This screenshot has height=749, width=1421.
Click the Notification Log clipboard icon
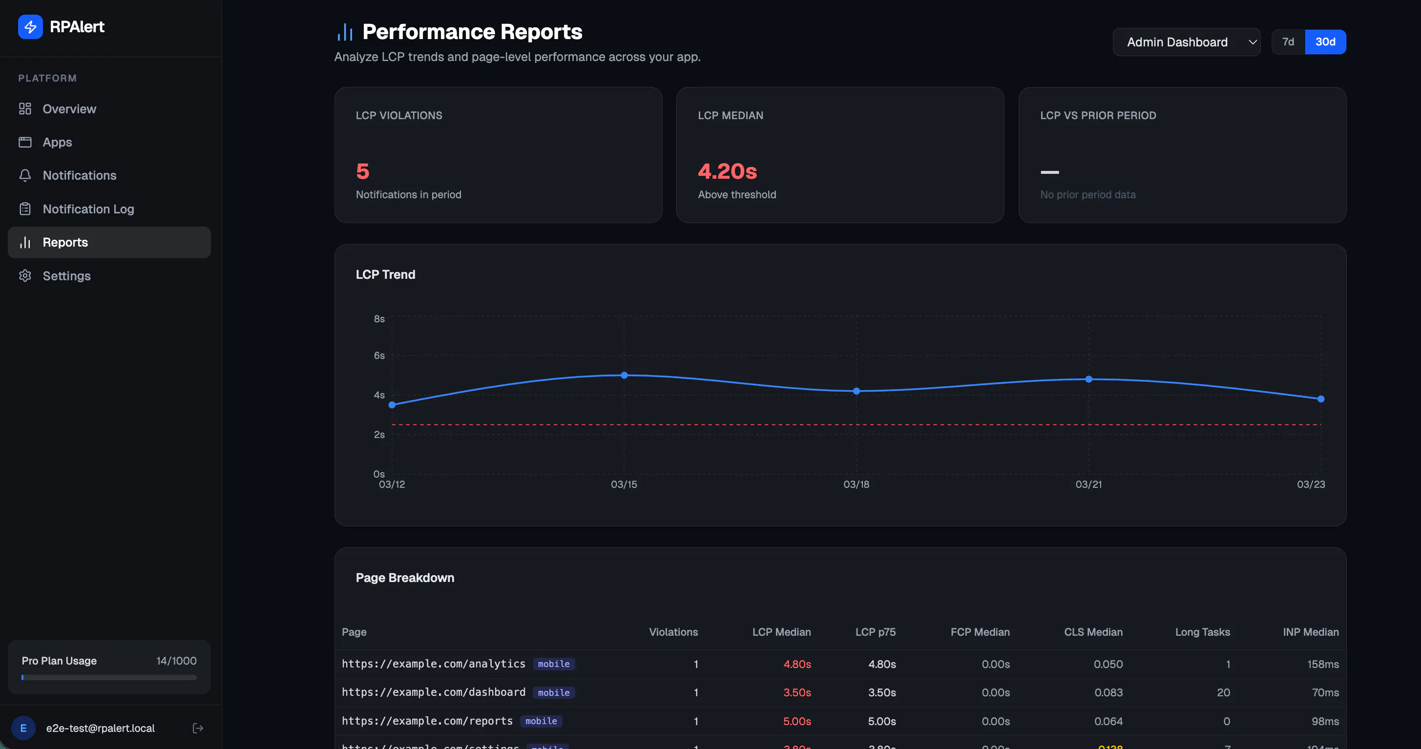coord(25,209)
